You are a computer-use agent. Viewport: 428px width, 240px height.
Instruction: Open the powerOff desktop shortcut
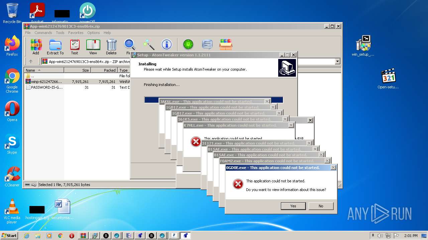click(87, 13)
